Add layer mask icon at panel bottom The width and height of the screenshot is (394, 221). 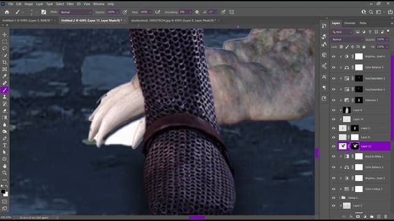point(358,217)
